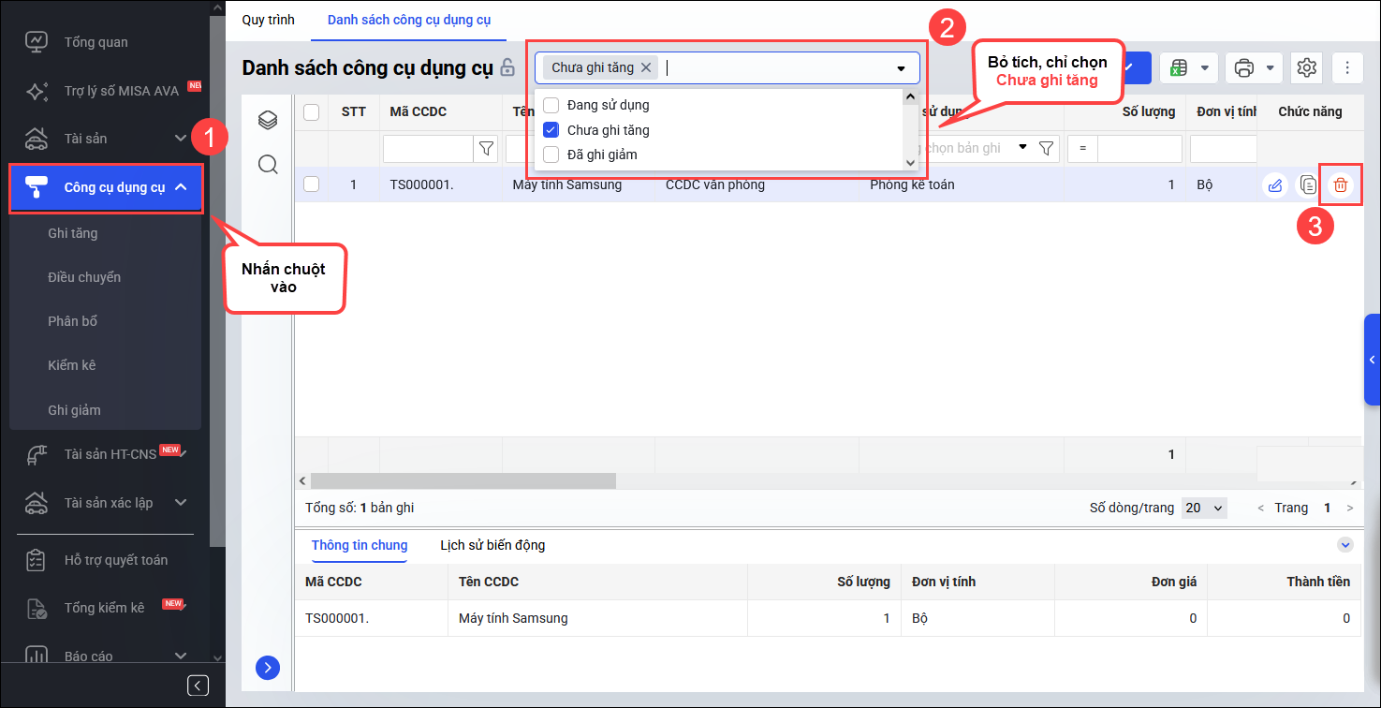The height and width of the screenshot is (708, 1381).
Task: Select the row checkbox for TS000001.
Action: [312, 184]
